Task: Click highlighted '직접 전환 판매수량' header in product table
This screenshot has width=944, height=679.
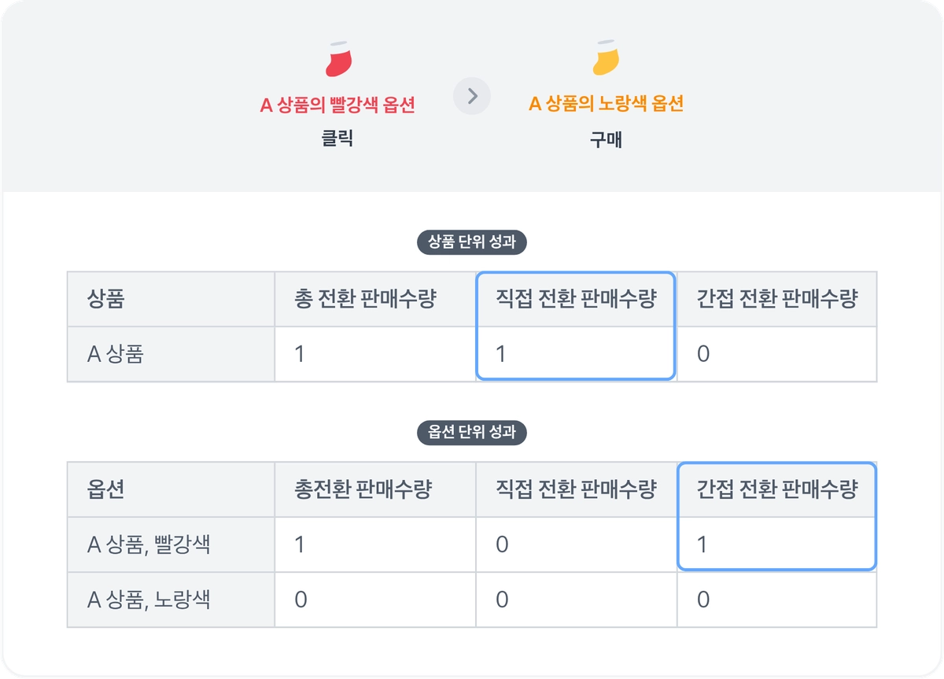Action: 576,299
